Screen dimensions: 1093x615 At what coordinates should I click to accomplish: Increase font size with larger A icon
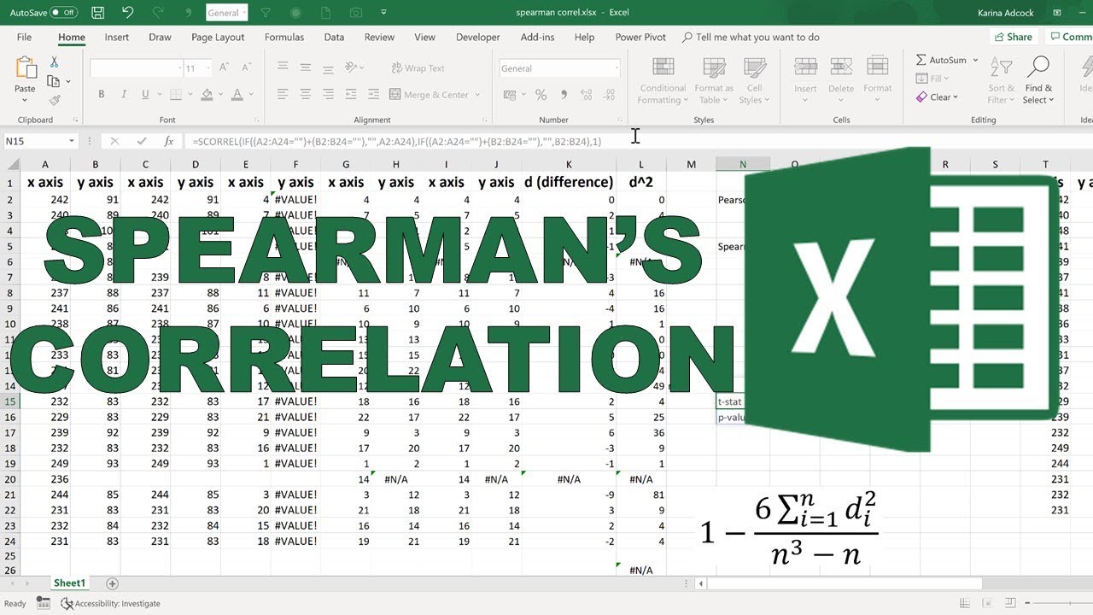(224, 67)
